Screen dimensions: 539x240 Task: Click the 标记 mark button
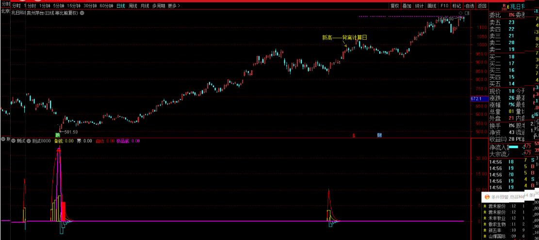point(456,6)
